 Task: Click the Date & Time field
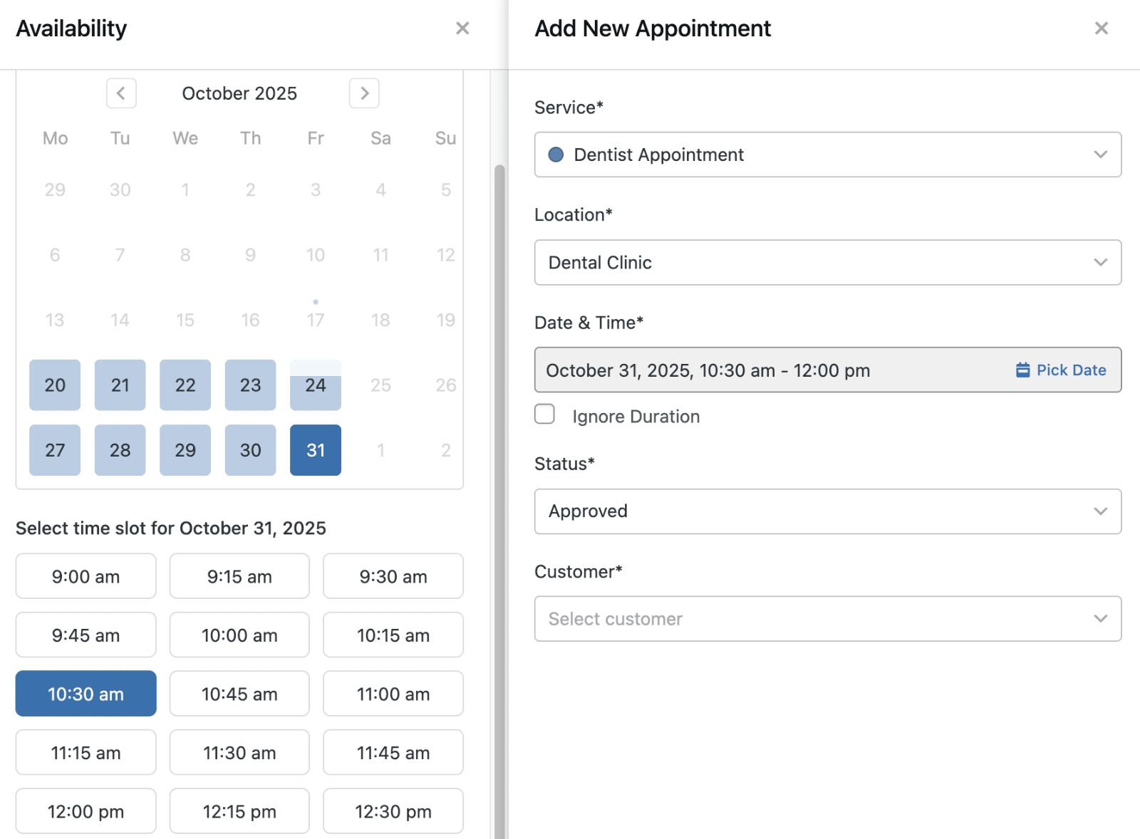pos(769,370)
